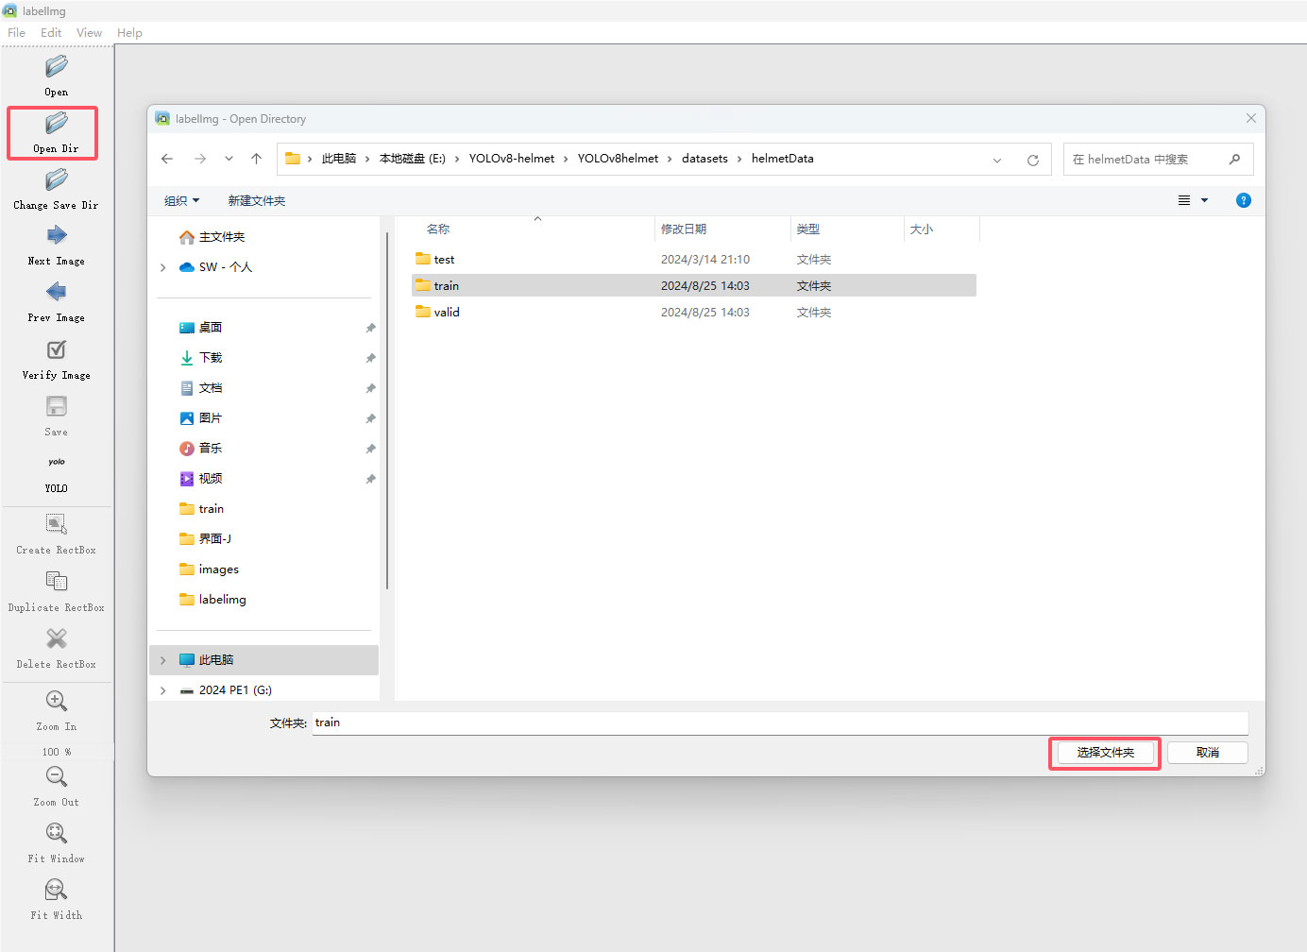Click the Zoom In tool
The height and width of the screenshot is (952, 1307).
[56, 702]
